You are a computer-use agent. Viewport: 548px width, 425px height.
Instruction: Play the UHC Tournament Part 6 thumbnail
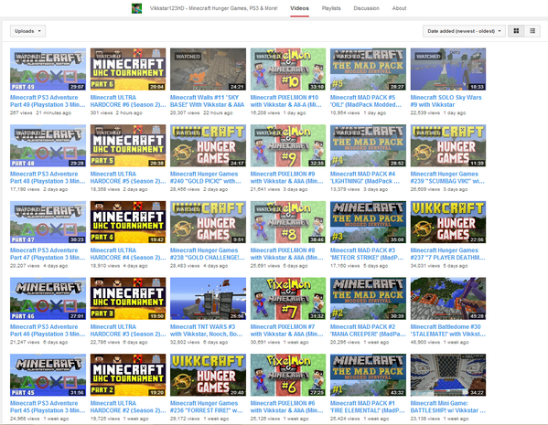(x=128, y=69)
